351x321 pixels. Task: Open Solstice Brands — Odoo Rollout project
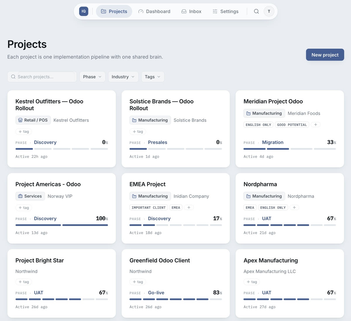(x=161, y=105)
